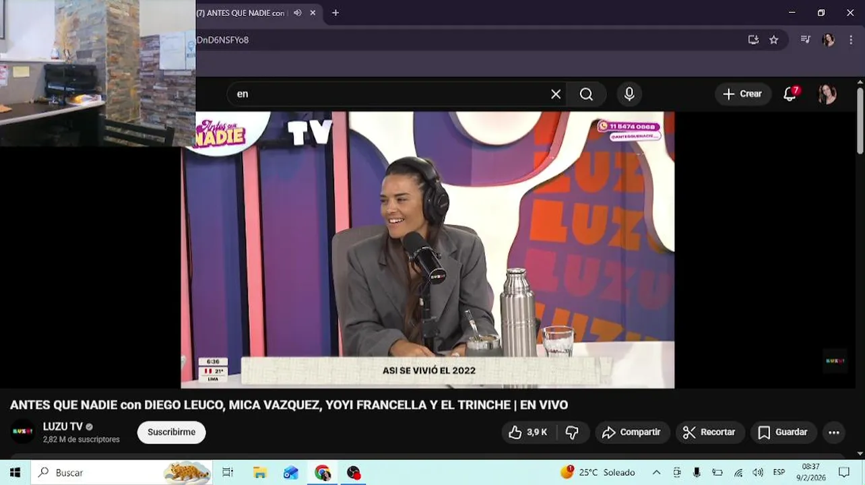This screenshot has height=485, width=865.
Task: Open Chrome media controls icon
Action: tap(805, 40)
